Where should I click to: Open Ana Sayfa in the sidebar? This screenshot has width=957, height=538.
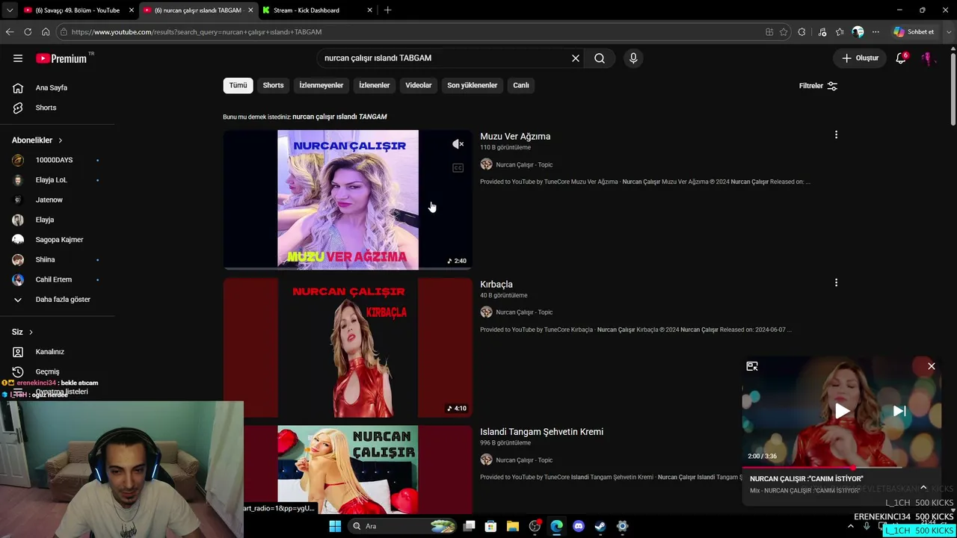point(51,87)
